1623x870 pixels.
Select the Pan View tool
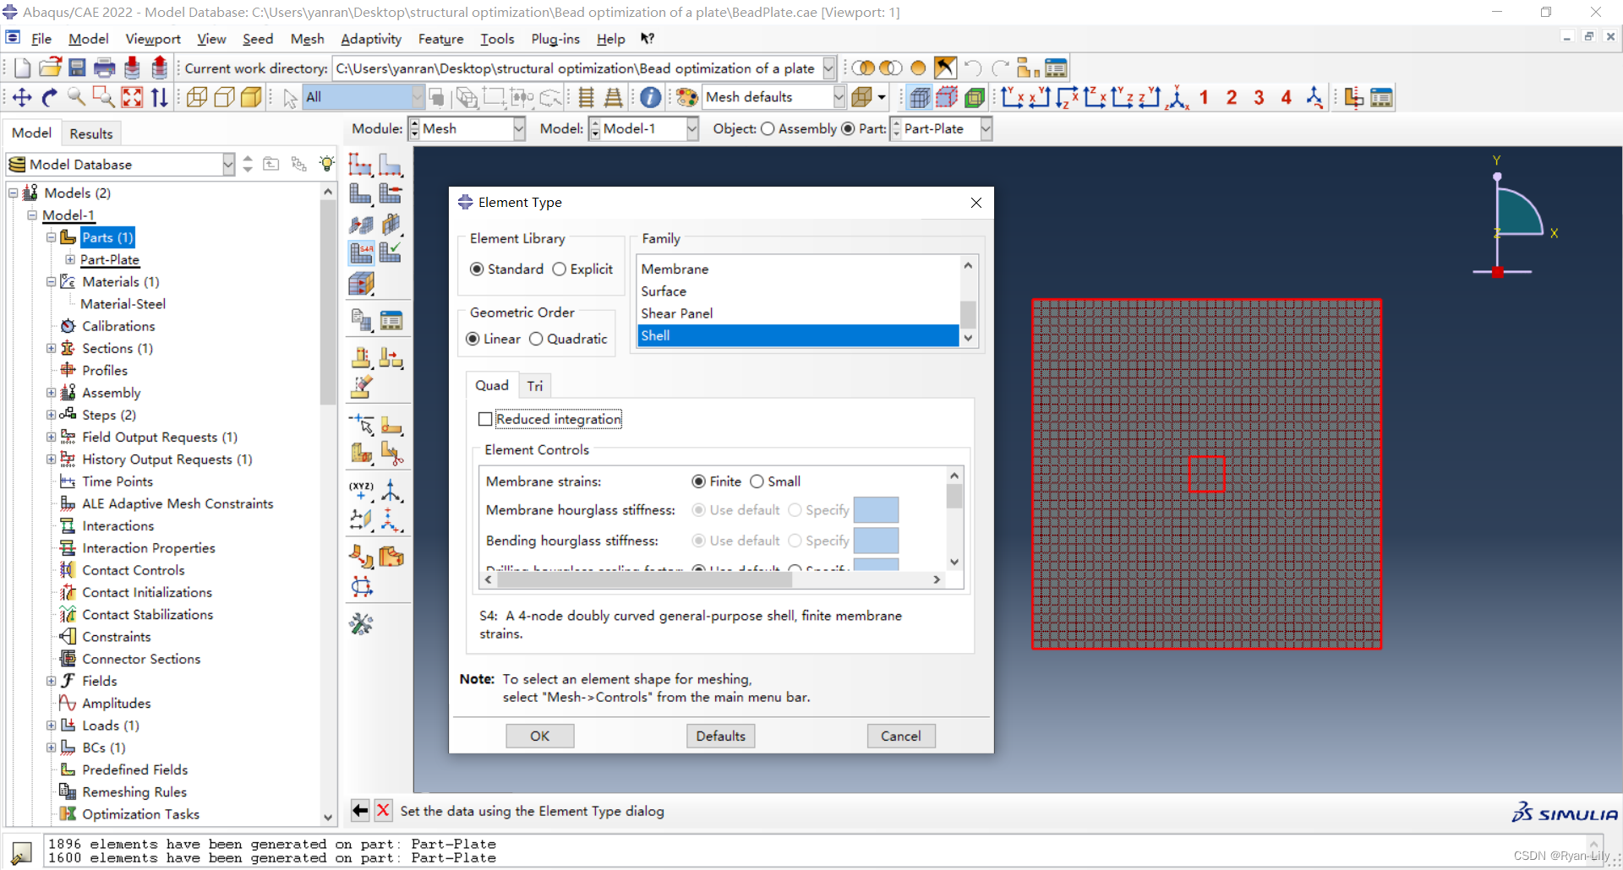pyautogui.click(x=23, y=97)
